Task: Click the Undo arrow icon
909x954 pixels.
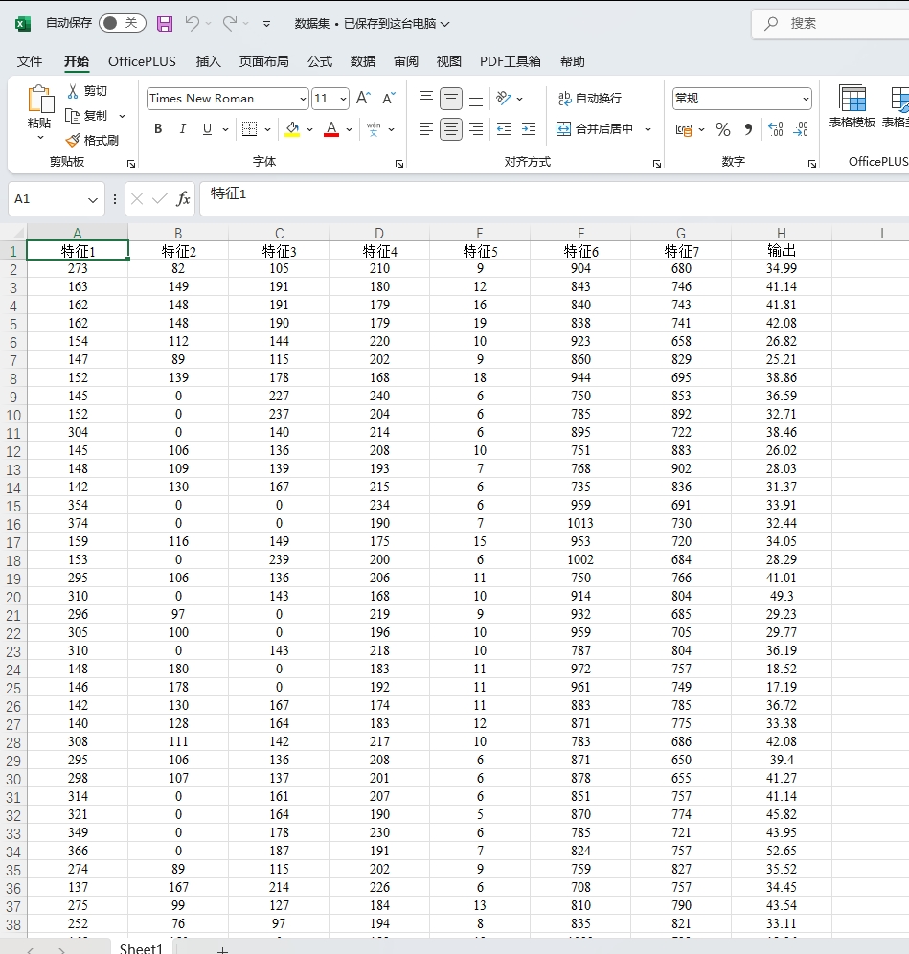Action: coord(192,23)
